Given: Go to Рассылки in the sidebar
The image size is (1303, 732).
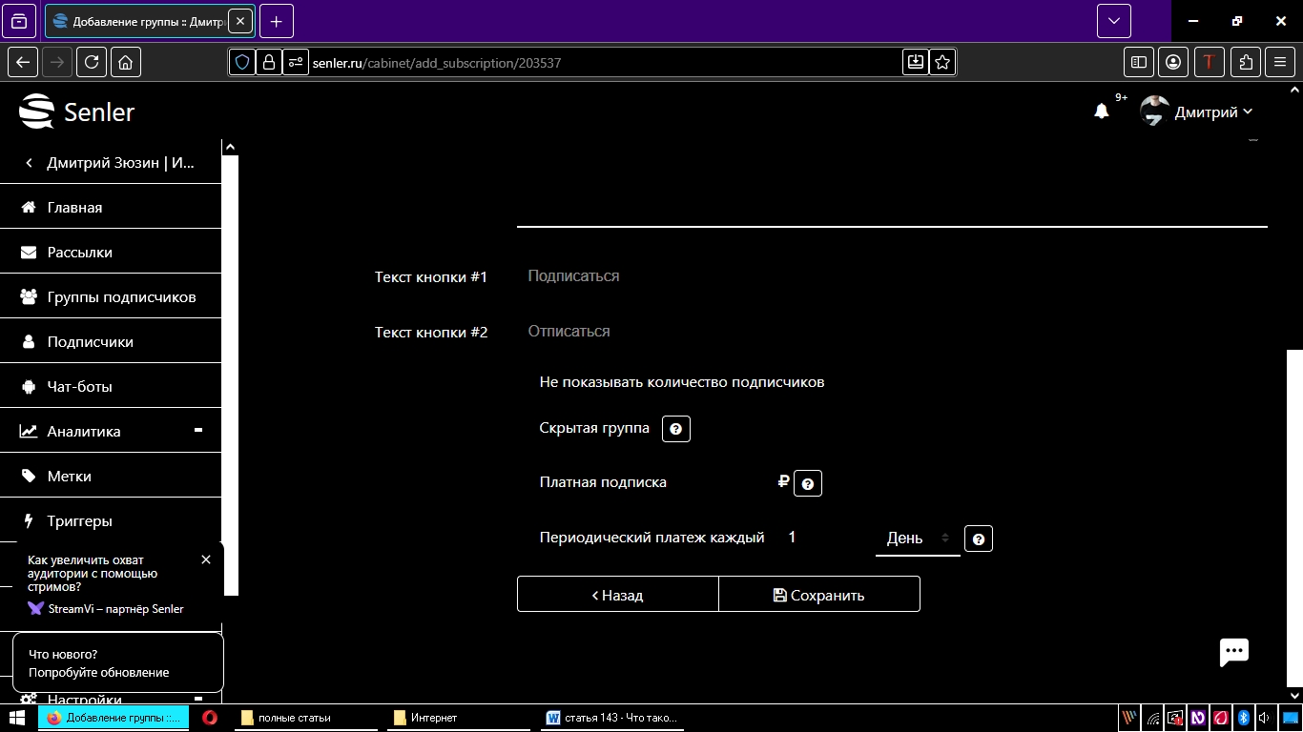Looking at the screenshot, I should click(x=80, y=253).
